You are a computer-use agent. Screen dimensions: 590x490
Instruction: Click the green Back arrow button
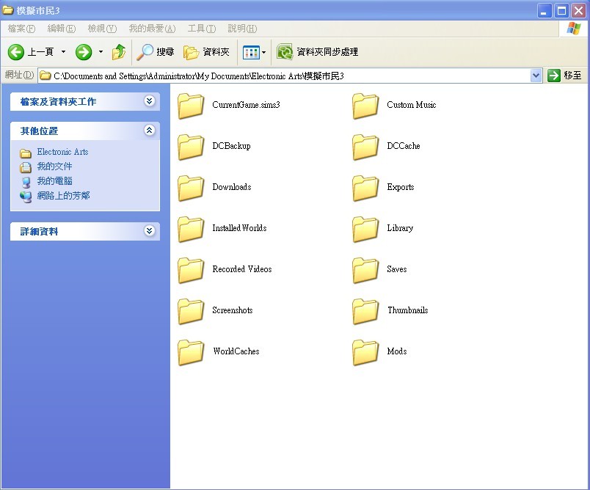(16, 52)
